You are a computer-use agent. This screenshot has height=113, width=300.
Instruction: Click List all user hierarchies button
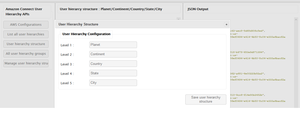(26, 34)
